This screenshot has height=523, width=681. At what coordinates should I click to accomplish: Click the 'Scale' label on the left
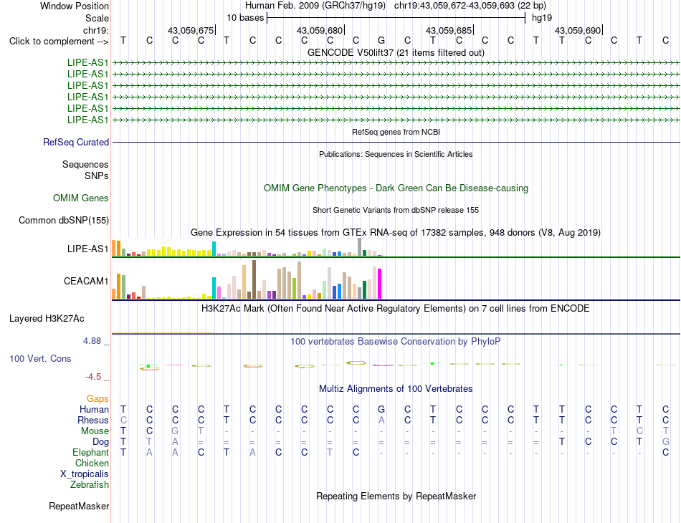tap(97, 18)
